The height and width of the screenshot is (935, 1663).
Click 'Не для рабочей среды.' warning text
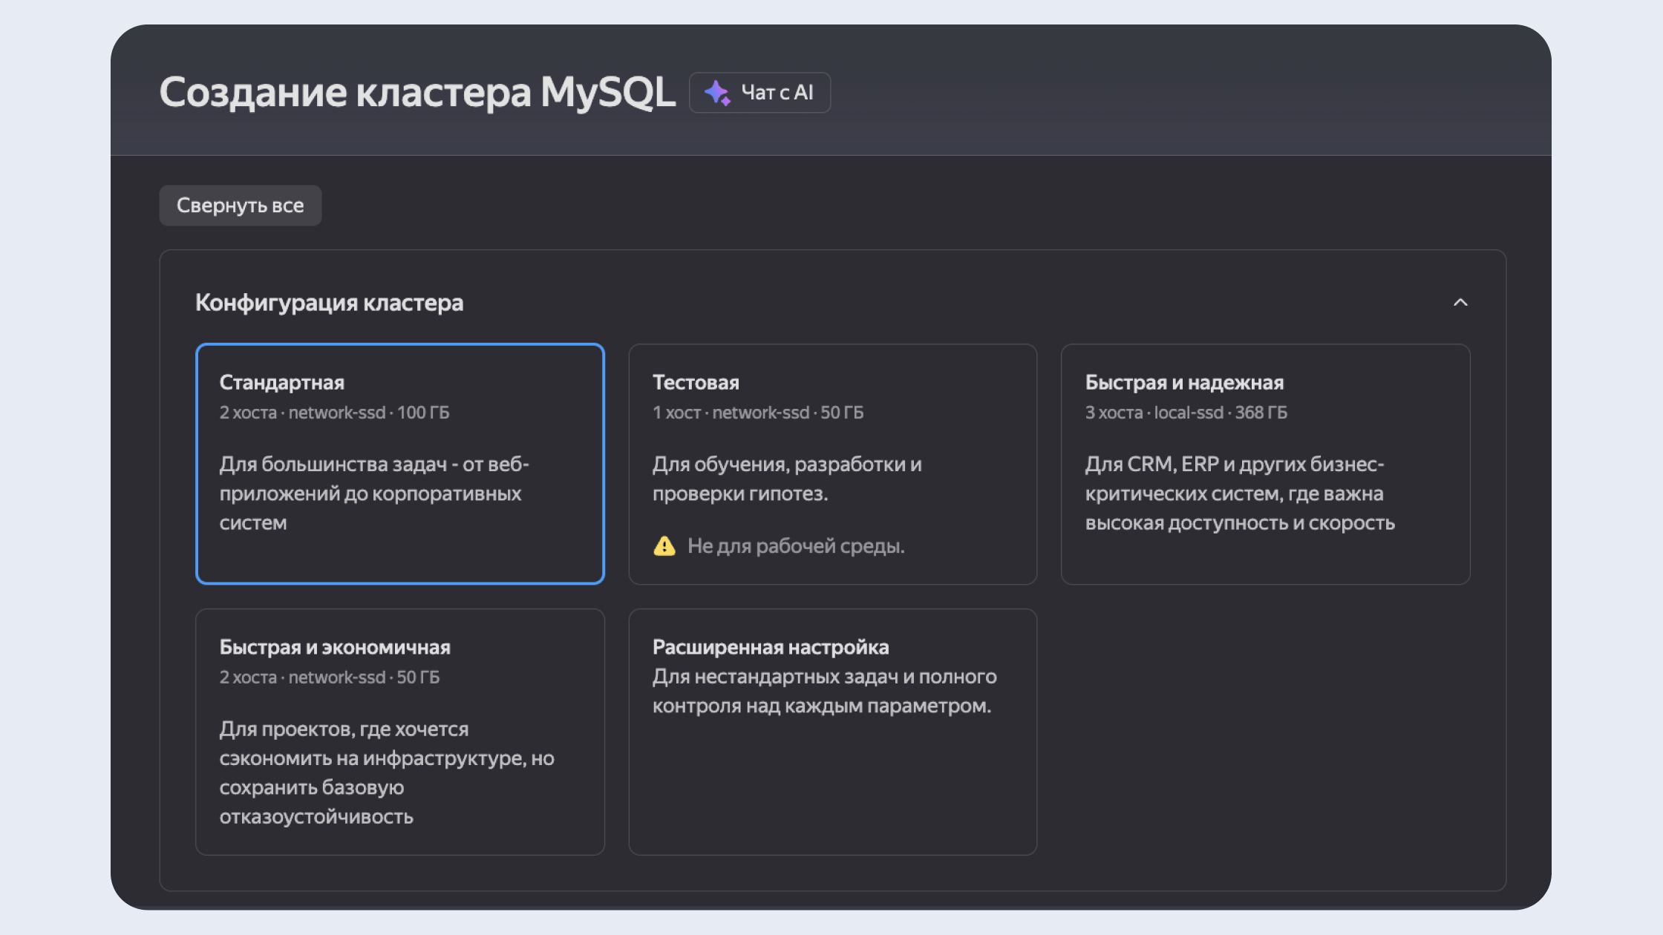(796, 546)
